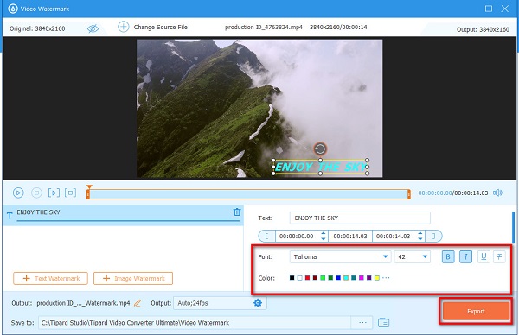This screenshot has width=519, height=335.
Task: Click the Export button
Action: click(x=476, y=311)
